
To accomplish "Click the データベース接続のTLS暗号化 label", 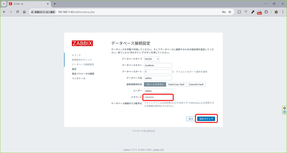I will tap(127, 103).
